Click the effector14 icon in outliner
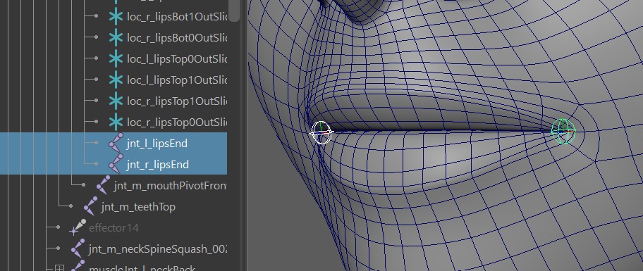Screen dimensions: 643x271 click(78, 227)
